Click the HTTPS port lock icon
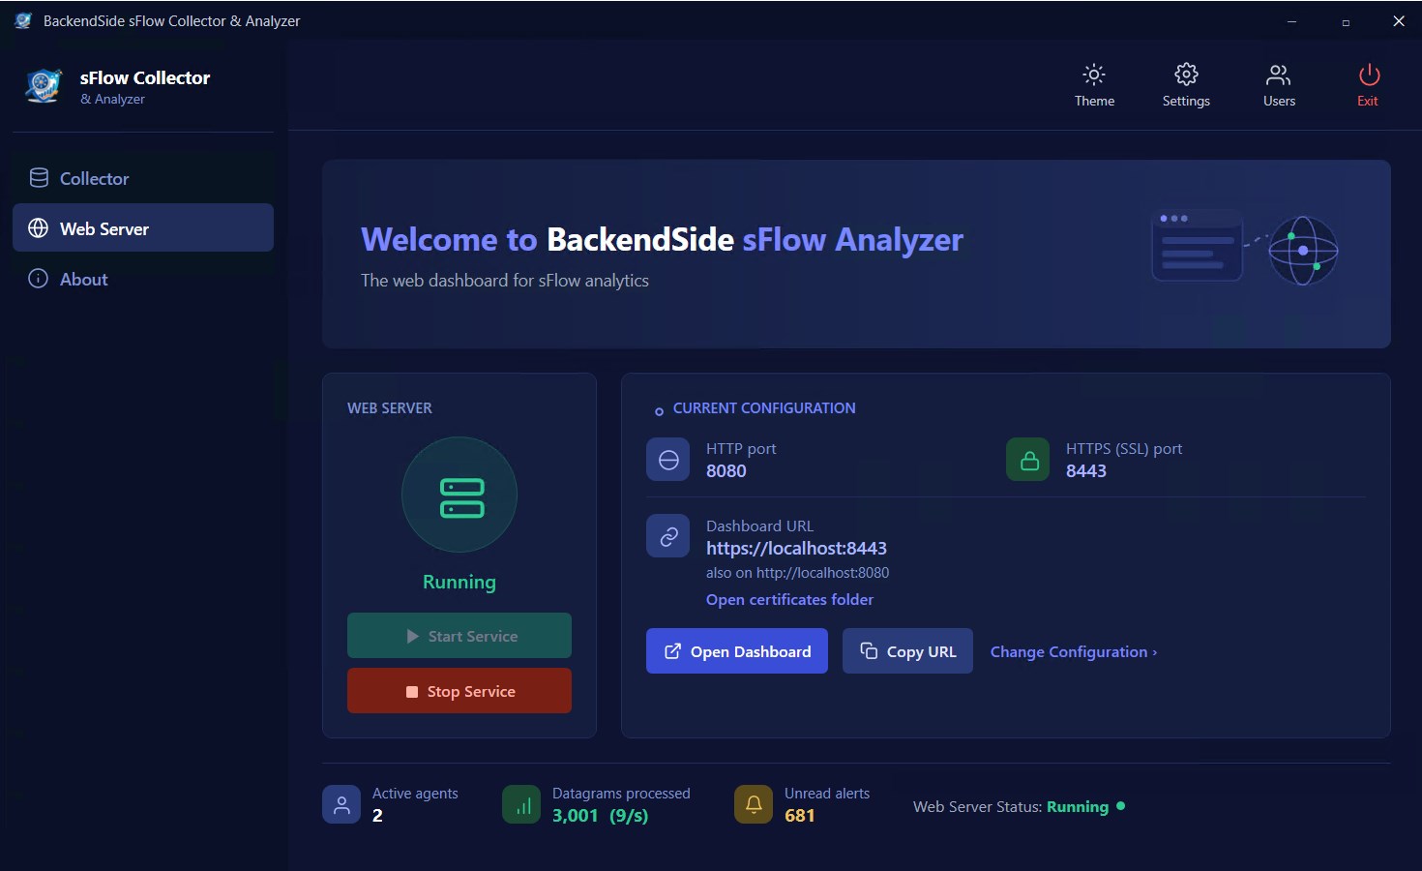 1028,460
